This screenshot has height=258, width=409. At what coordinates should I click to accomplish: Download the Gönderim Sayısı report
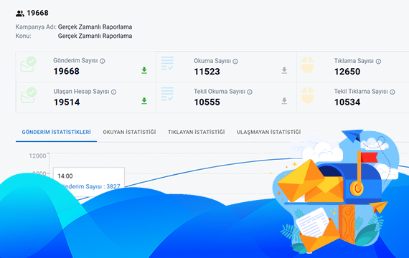[x=144, y=70]
